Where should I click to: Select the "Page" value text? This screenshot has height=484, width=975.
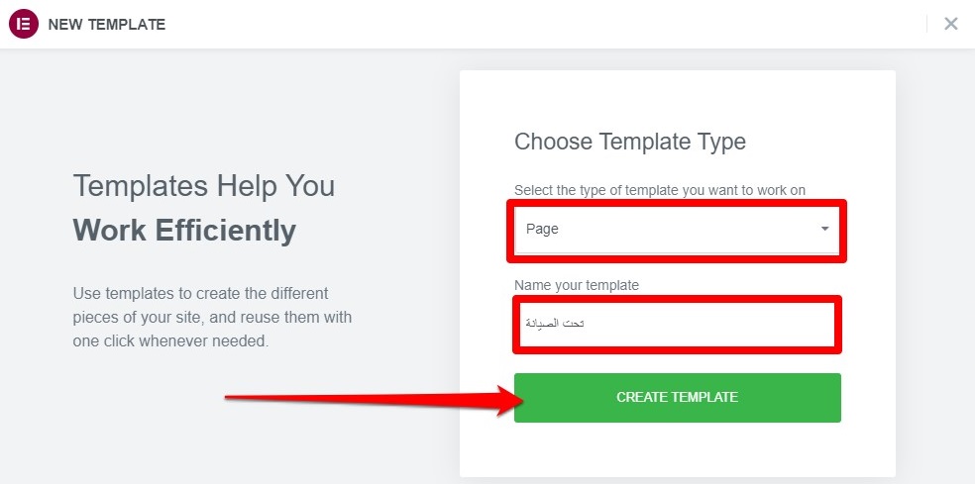[542, 230]
